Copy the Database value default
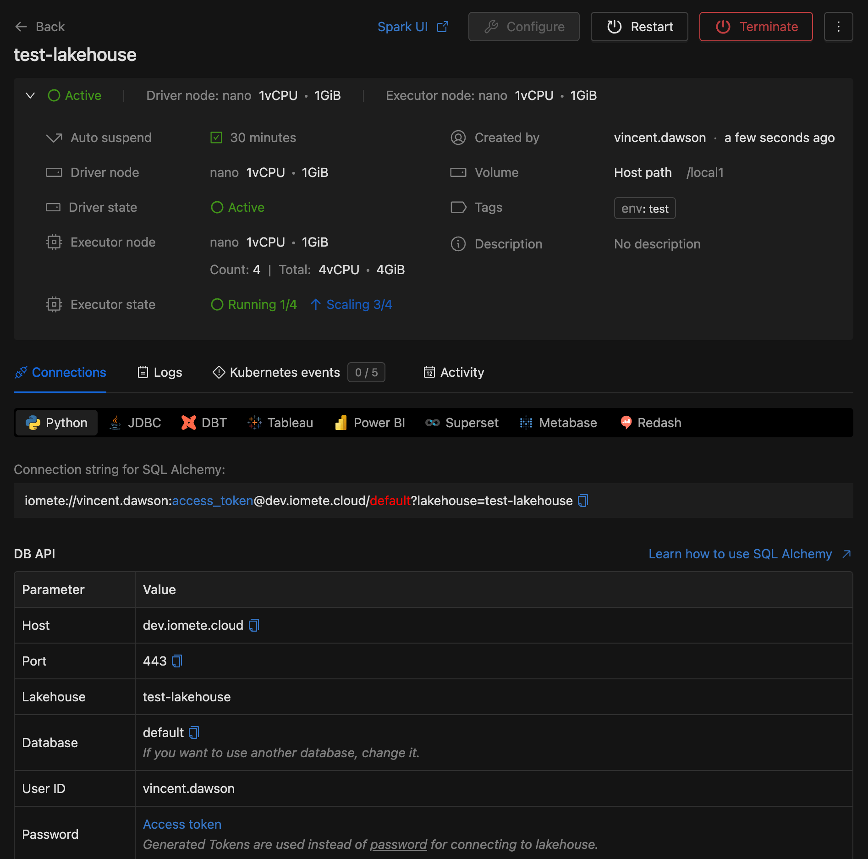 tap(194, 732)
